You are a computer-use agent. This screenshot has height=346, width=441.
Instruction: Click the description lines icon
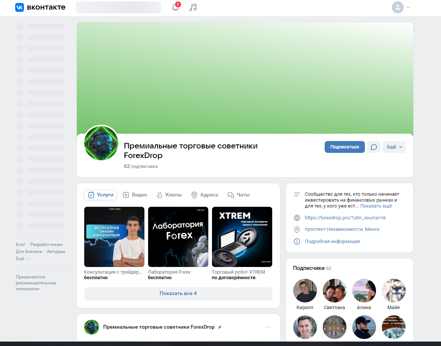297,194
